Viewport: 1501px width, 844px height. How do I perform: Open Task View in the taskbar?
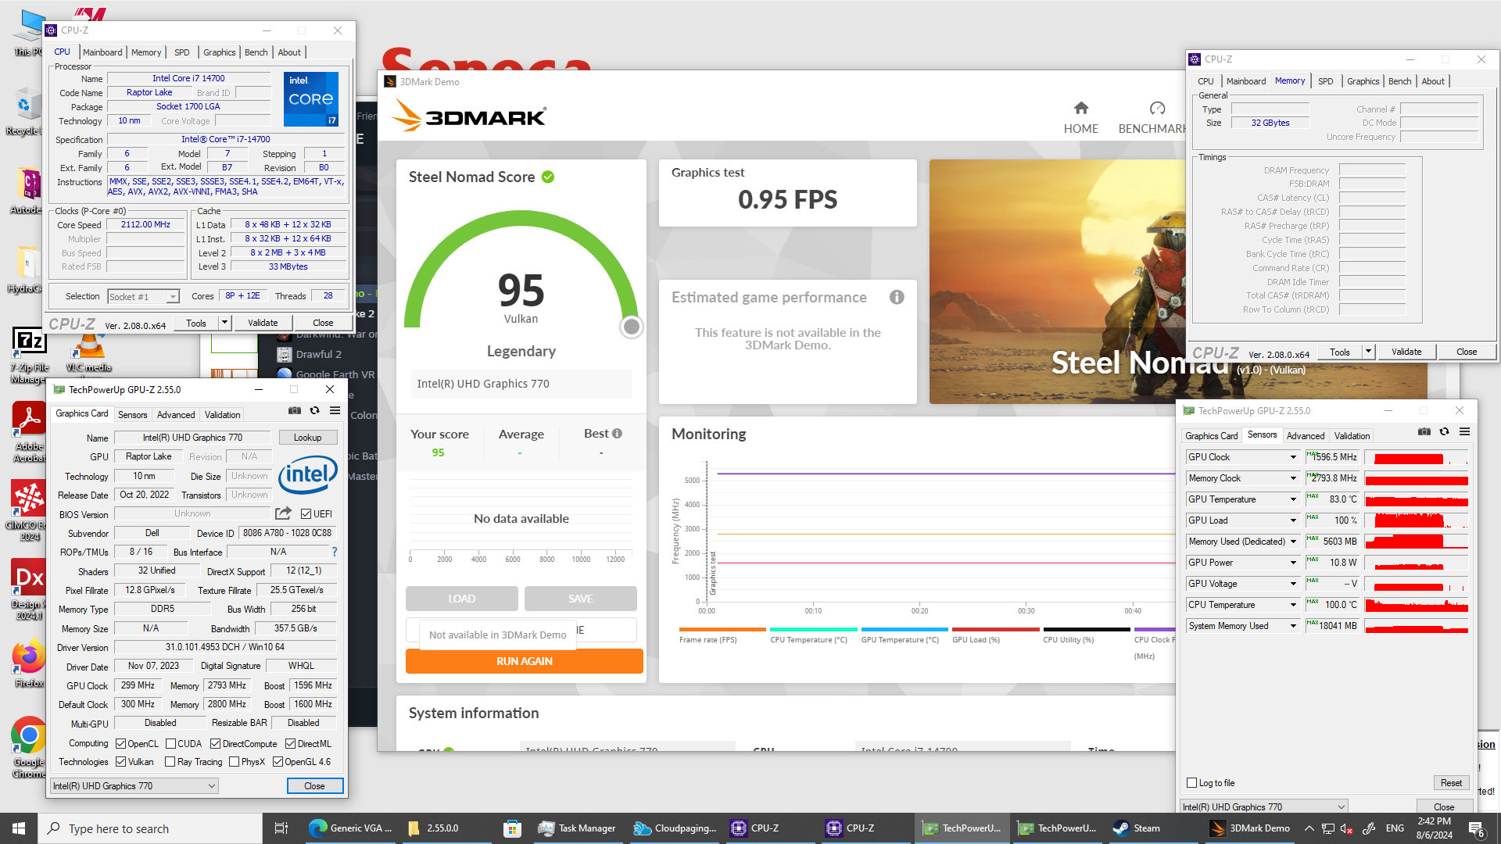pyautogui.click(x=281, y=828)
